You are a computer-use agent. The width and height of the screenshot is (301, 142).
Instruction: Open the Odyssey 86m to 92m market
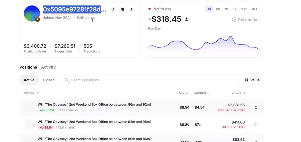(95, 105)
